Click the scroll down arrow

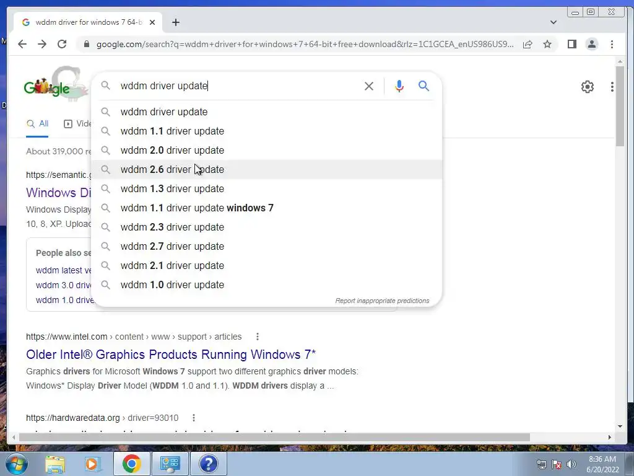620,426
